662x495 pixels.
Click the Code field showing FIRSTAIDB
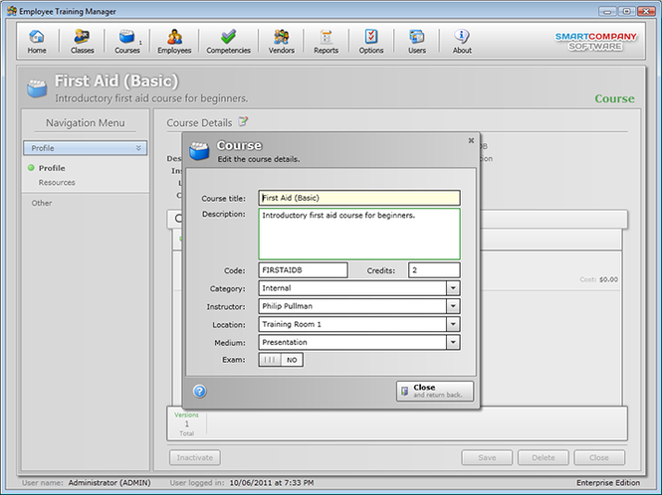click(x=304, y=270)
